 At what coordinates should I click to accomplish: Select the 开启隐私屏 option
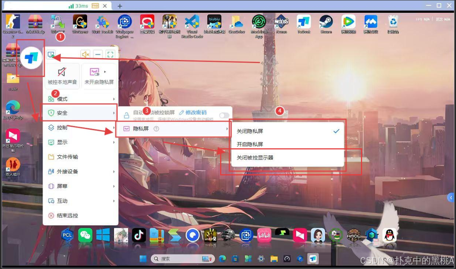(x=287, y=144)
